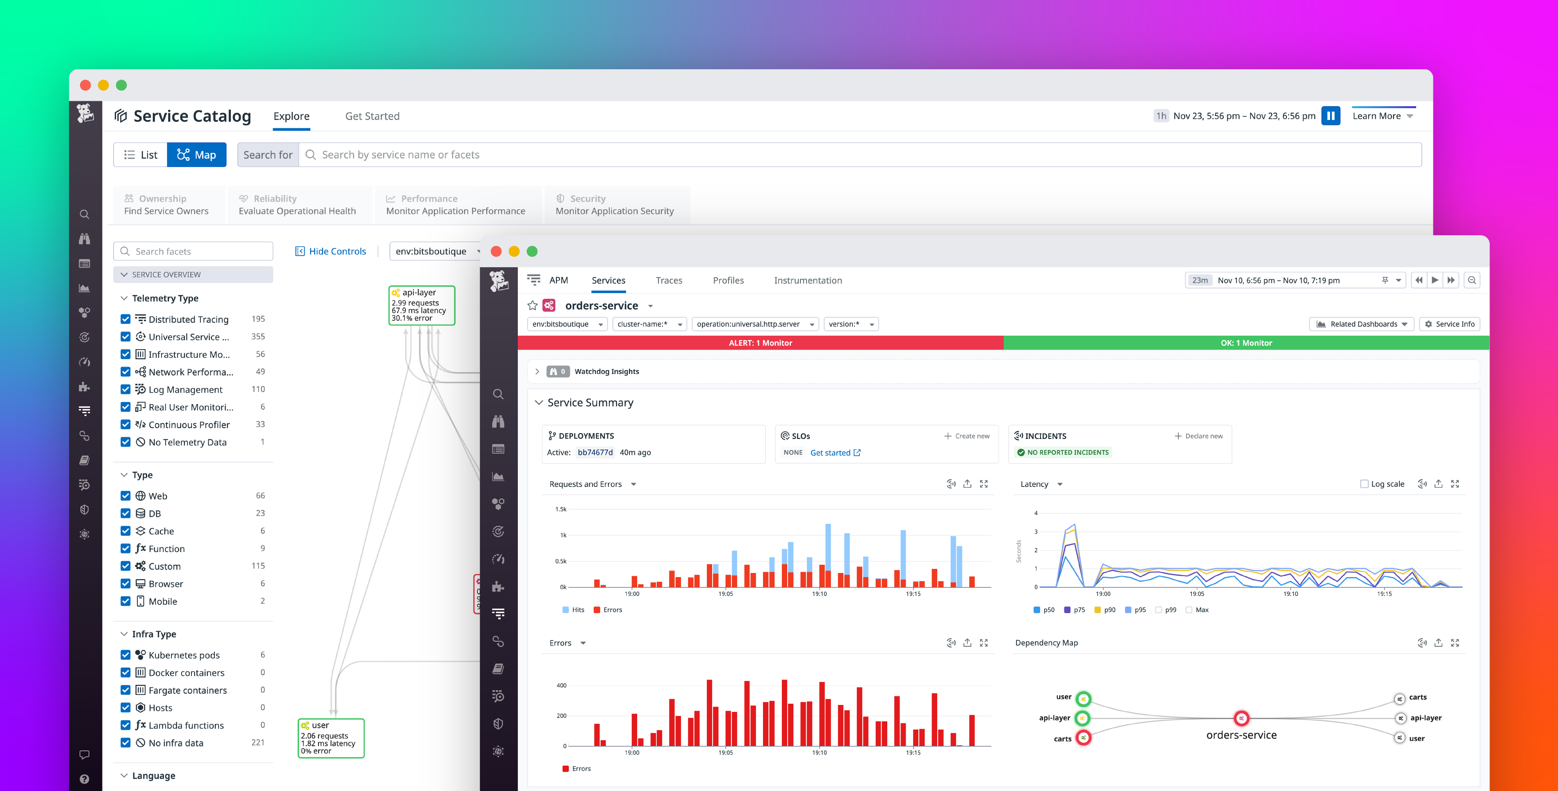Click the search magnifier icon in the sidebar
Image resolution: width=1558 pixels, height=791 pixels.
coord(85,214)
